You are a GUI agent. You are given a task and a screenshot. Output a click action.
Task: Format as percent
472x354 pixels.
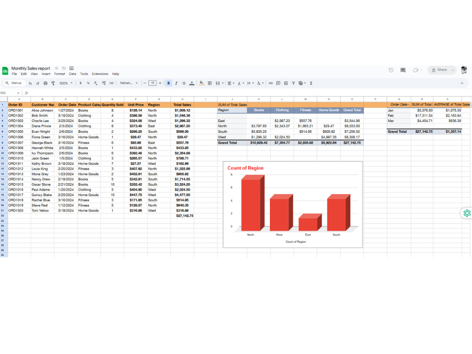[88, 83]
